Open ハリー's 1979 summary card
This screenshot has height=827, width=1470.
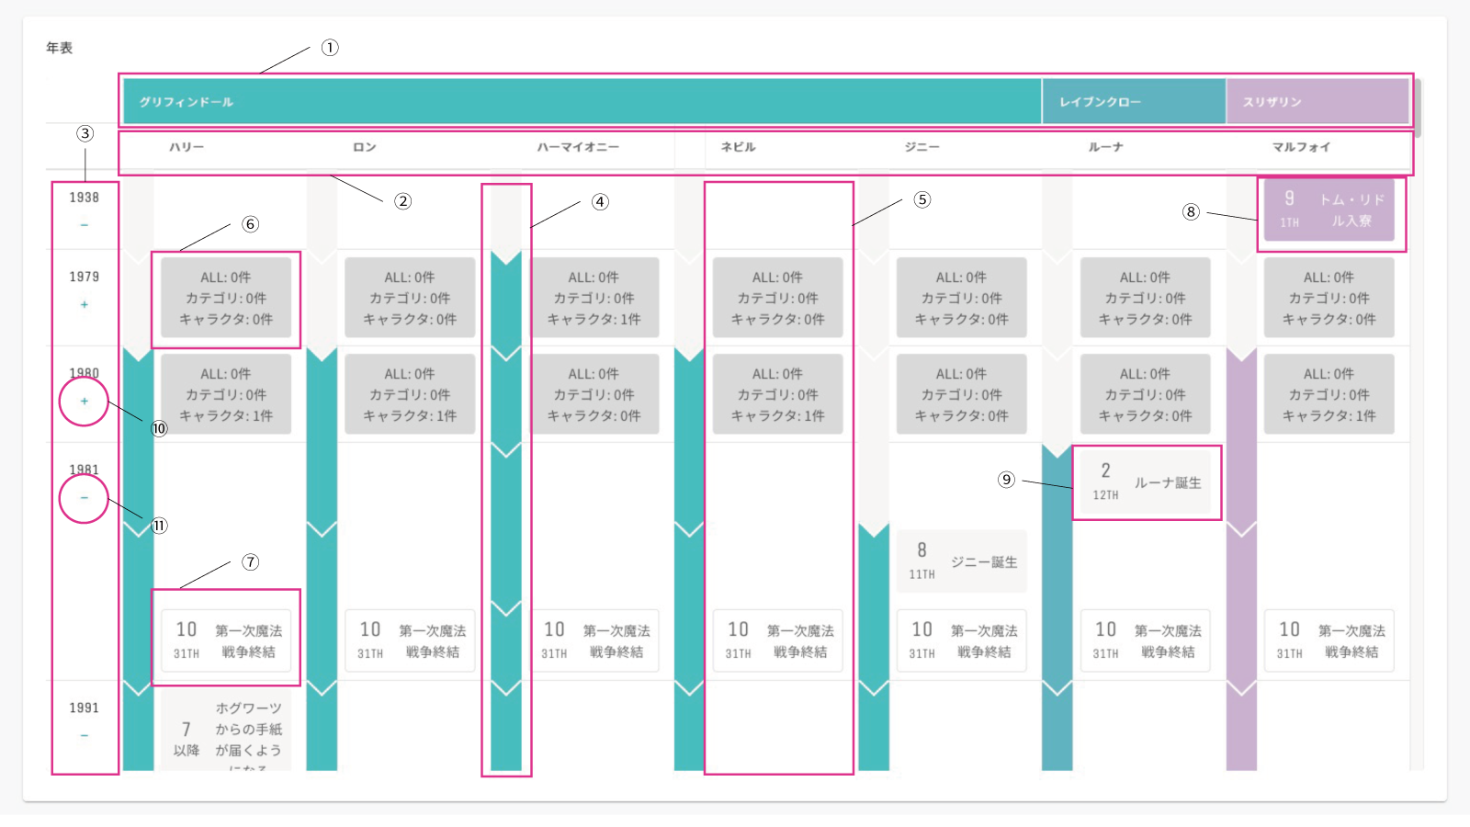click(226, 298)
